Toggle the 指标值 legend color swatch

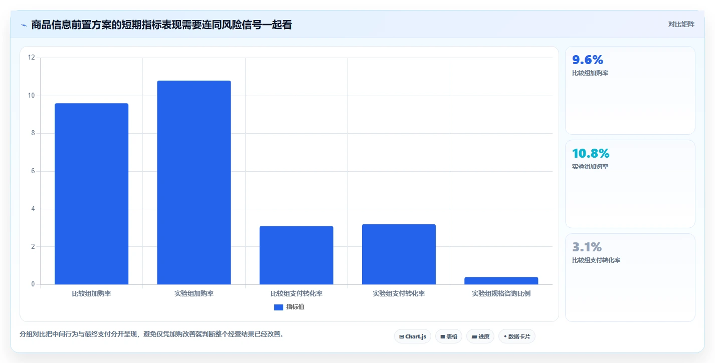pos(279,307)
